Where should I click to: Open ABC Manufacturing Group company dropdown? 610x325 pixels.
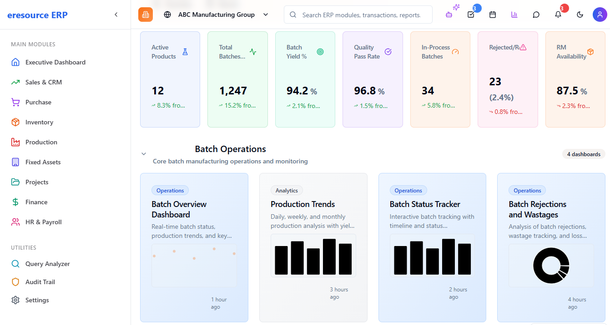coord(216,15)
